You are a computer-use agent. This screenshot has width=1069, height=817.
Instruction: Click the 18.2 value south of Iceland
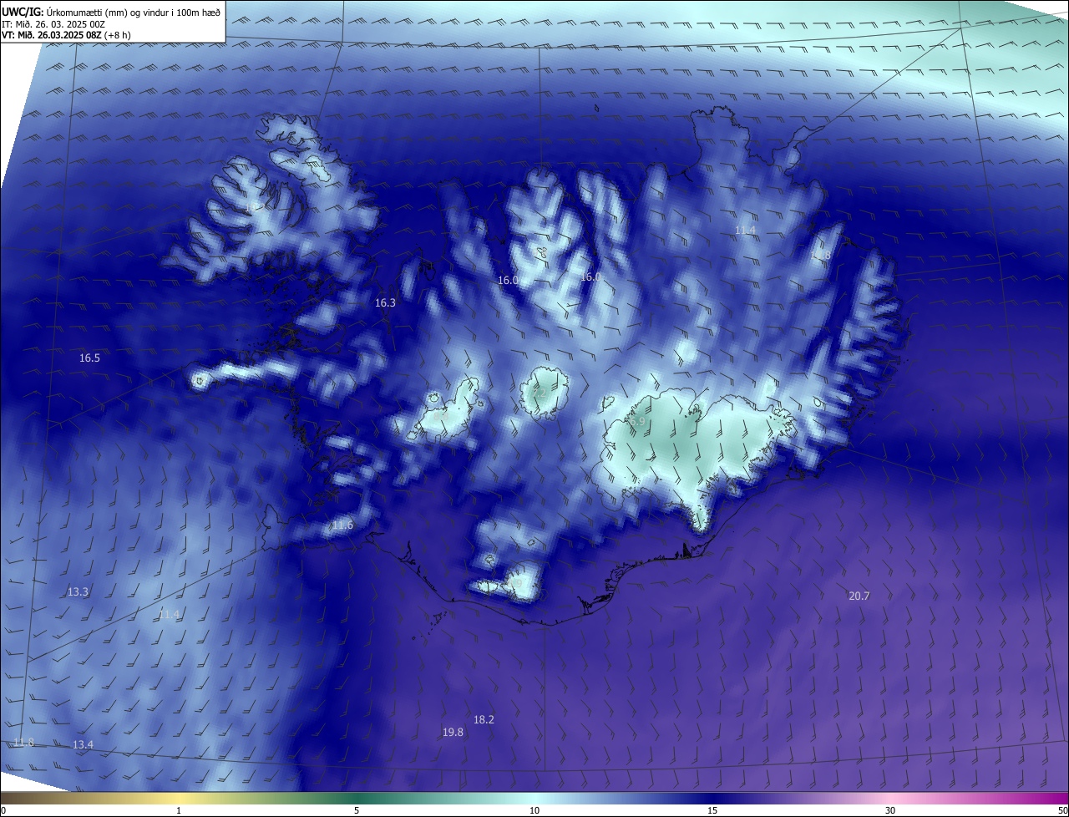click(x=484, y=720)
